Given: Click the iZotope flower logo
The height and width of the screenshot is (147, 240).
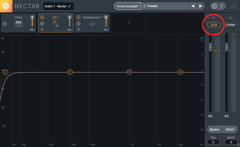Looking at the screenshot, I should pos(6,6).
